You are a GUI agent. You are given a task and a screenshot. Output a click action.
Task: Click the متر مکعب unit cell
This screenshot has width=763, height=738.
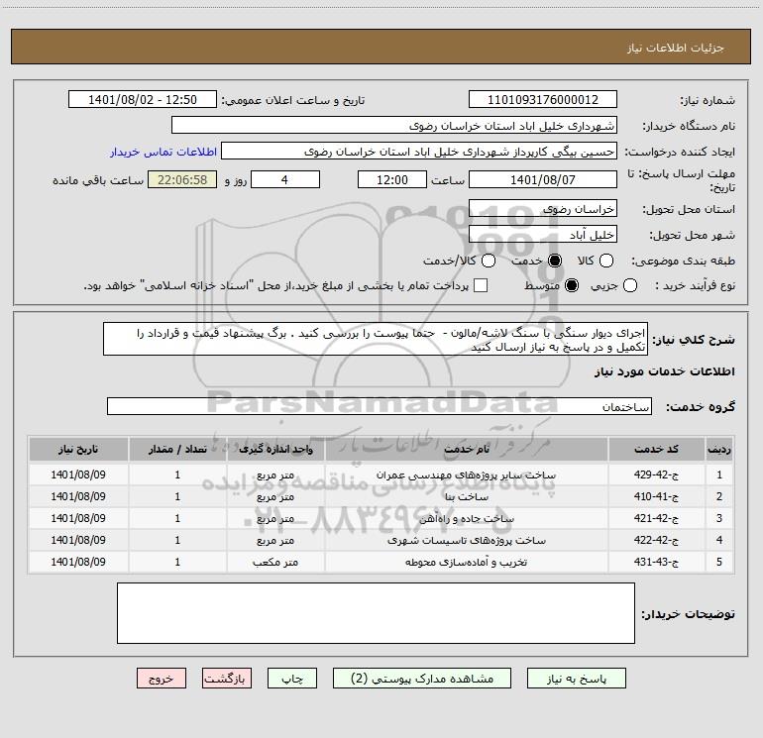point(275,562)
